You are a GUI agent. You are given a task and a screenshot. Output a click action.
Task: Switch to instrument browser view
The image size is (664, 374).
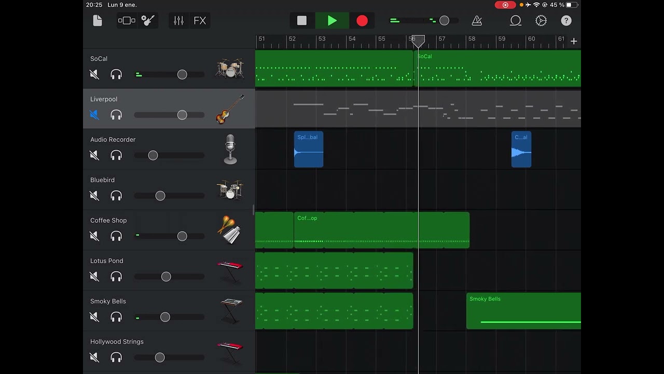127,21
